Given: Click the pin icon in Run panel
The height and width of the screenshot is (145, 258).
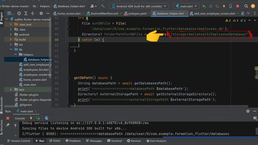Looking at the screenshot, I should [8, 125].
